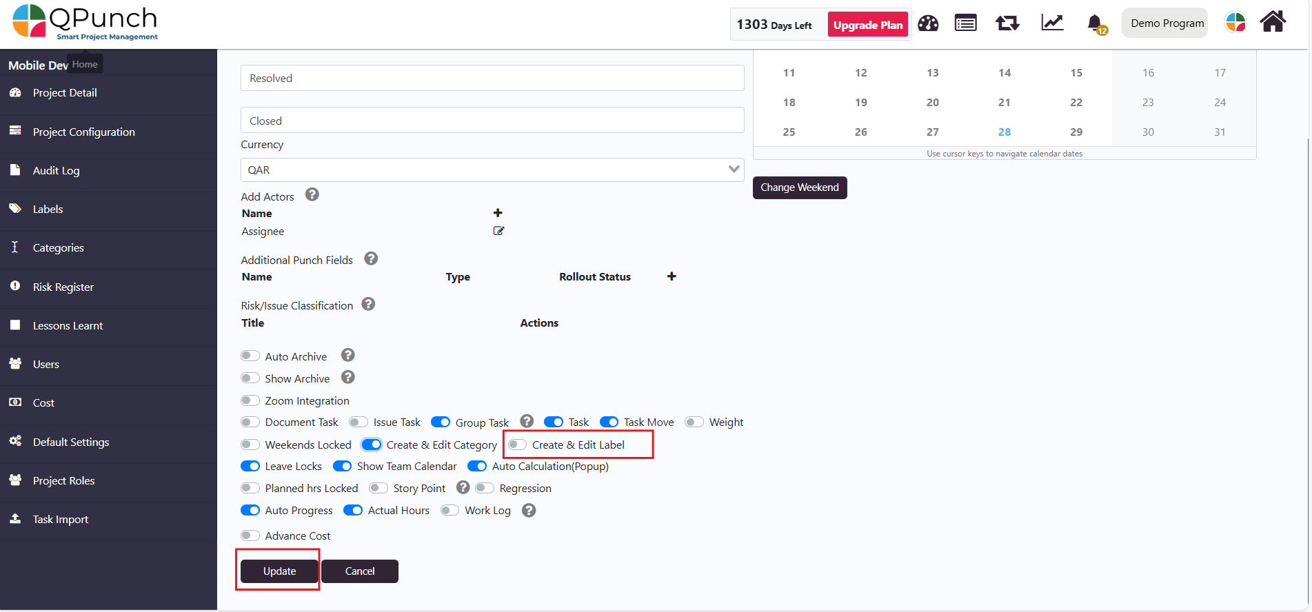Open the dashboard gauge icon in header
The width and height of the screenshot is (1312, 612).
[928, 23]
